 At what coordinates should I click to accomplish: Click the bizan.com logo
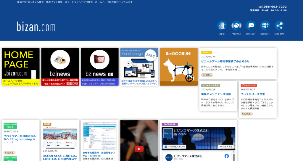[x=36, y=27]
